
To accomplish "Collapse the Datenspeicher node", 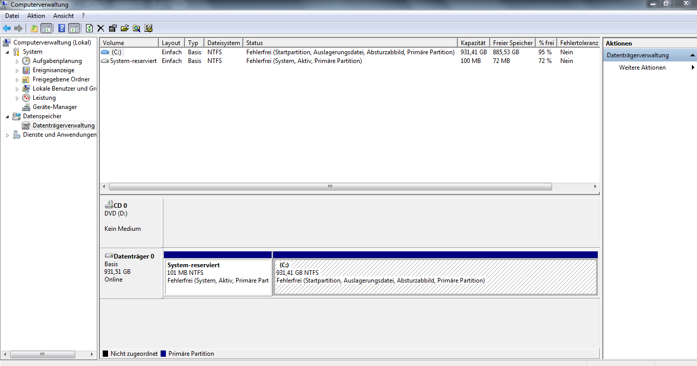I will click(7, 116).
